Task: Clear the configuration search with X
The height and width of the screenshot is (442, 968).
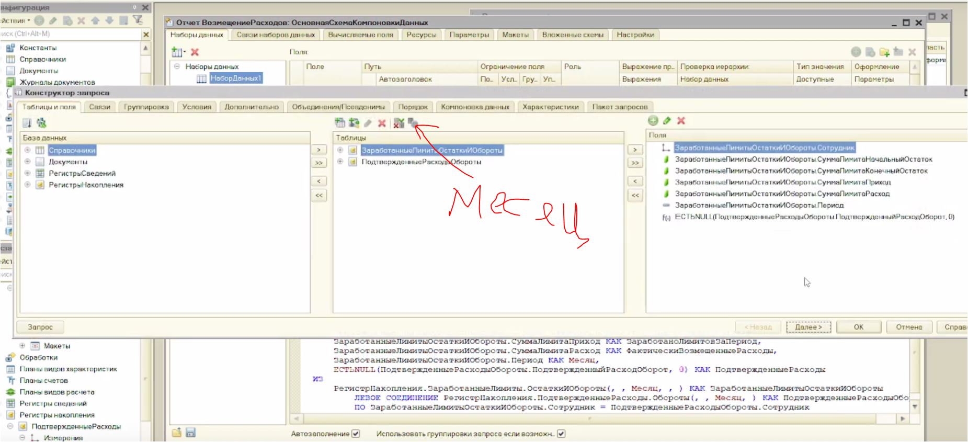Action: point(146,34)
